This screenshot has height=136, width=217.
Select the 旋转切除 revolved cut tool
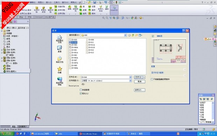click(50, 10)
